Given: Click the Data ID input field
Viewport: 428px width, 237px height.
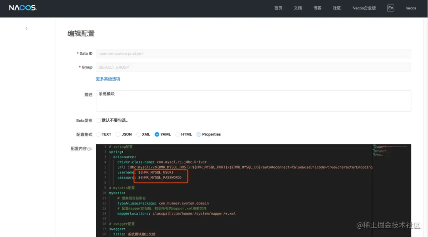Looking at the screenshot, I should tap(253, 54).
